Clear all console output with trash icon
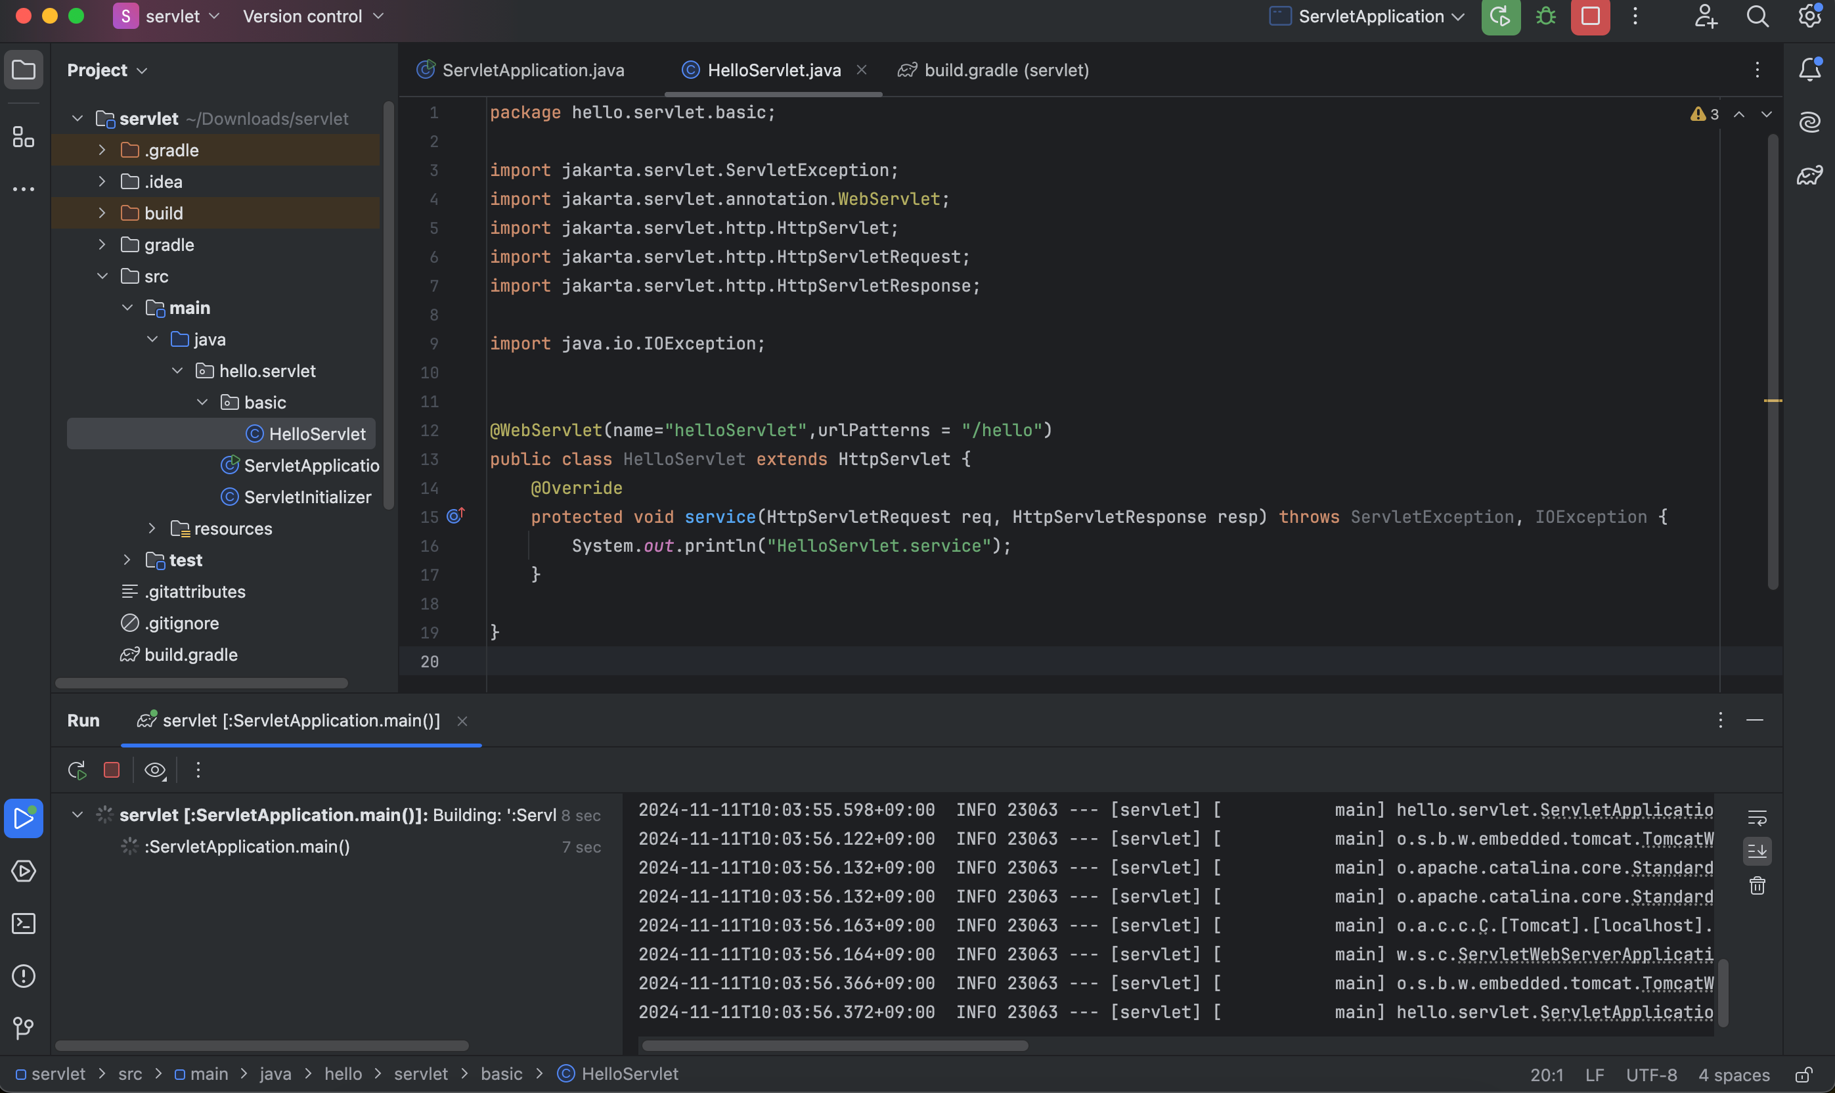Image resolution: width=1835 pixels, height=1093 pixels. click(1758, 886)
